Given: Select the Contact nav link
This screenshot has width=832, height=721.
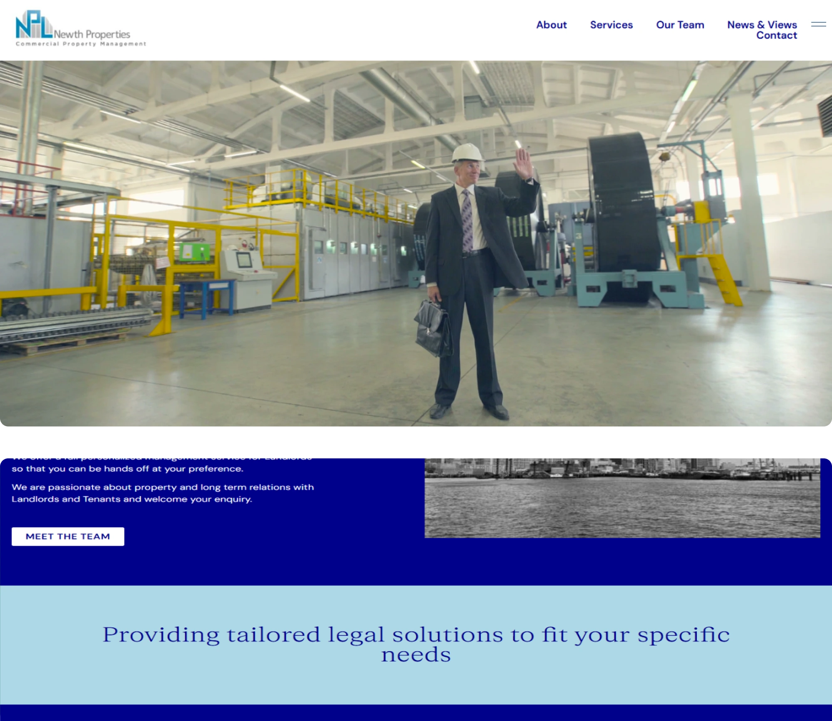Looking at the screenshot, I should 776,35.
